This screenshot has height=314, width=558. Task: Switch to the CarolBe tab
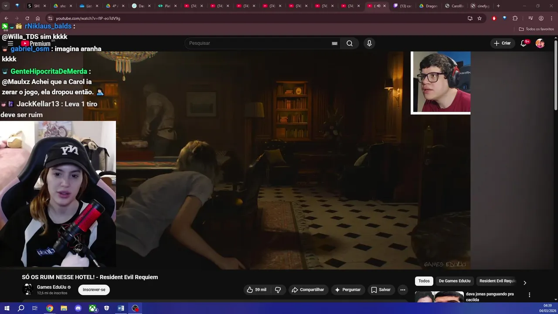455,6
